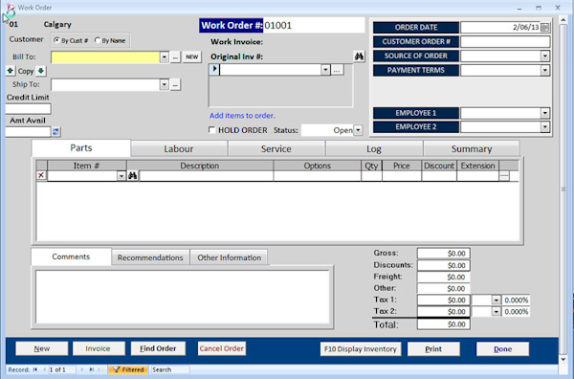Expand the Employee 1 dropdown
This screenshot has width=574, height=379.
pyautogui.click(x=544, y=113)
